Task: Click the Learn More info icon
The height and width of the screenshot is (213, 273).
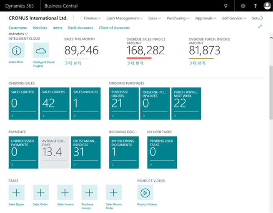Action: (x=17, y=50)
